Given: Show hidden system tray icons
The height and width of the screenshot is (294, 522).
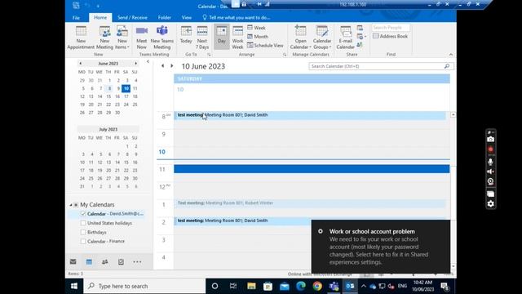Looking at the screenshot, I should pos(363,286).
